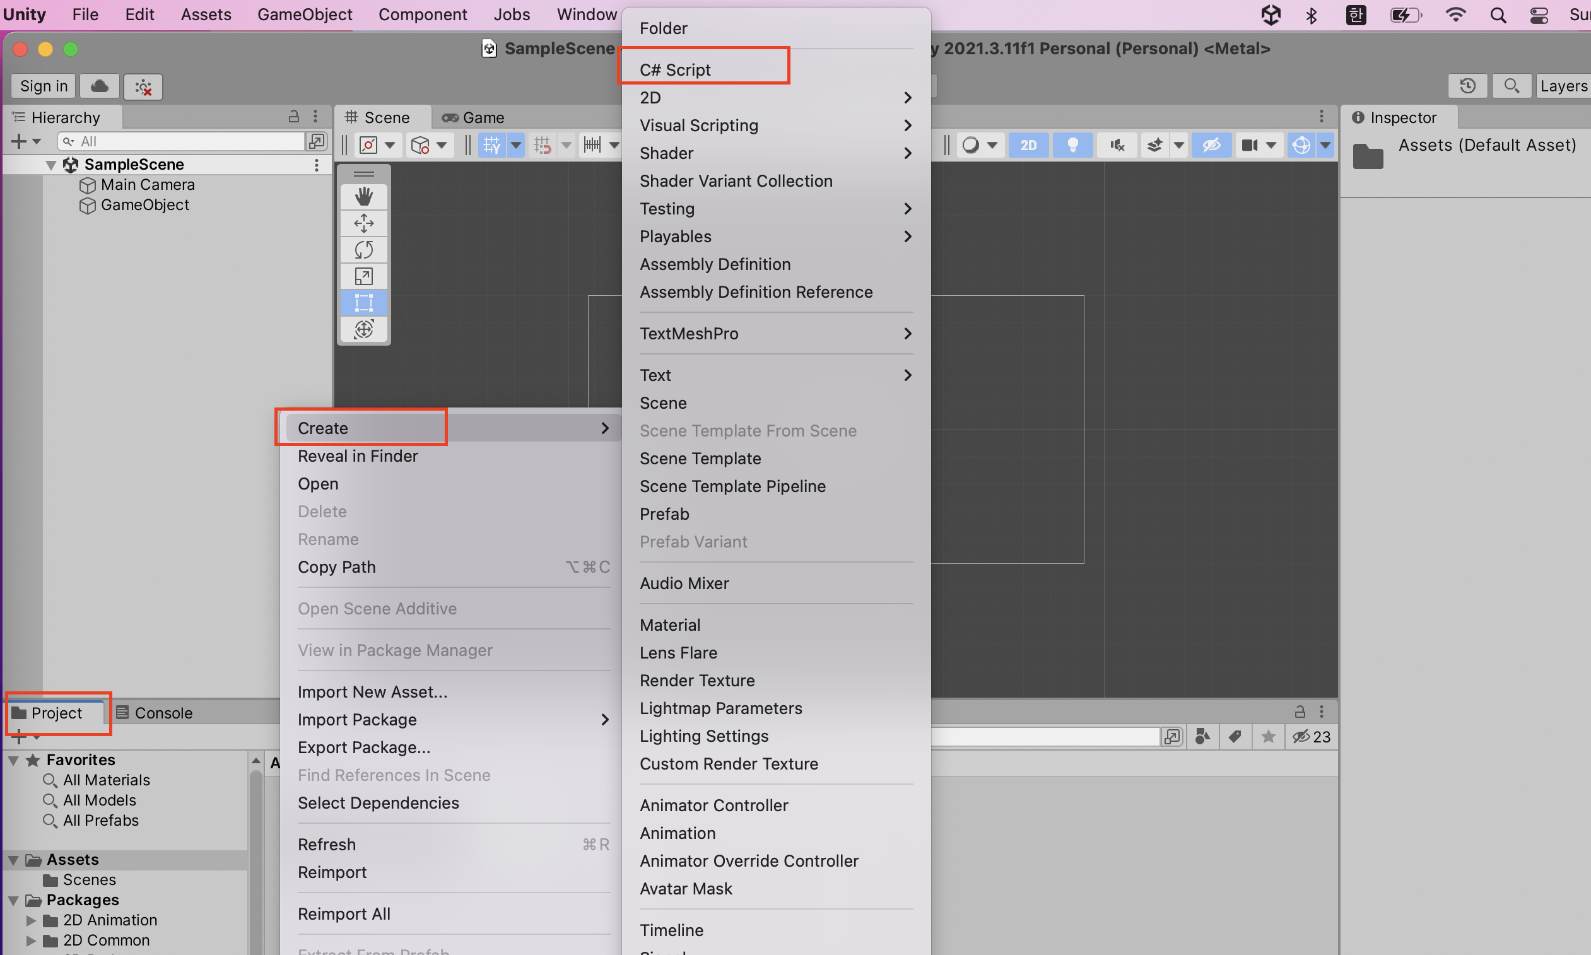Switch to the Game tab

[473, 118]
